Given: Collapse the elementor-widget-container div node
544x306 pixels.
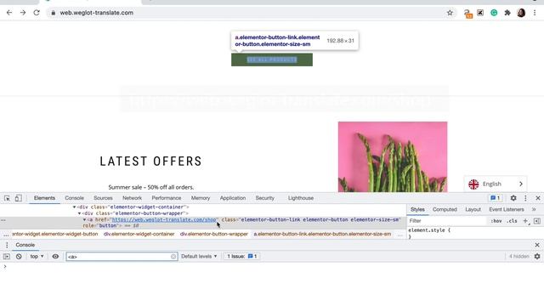Looking at the screenshot, I should pyautogui.click(x=74, y=207).
